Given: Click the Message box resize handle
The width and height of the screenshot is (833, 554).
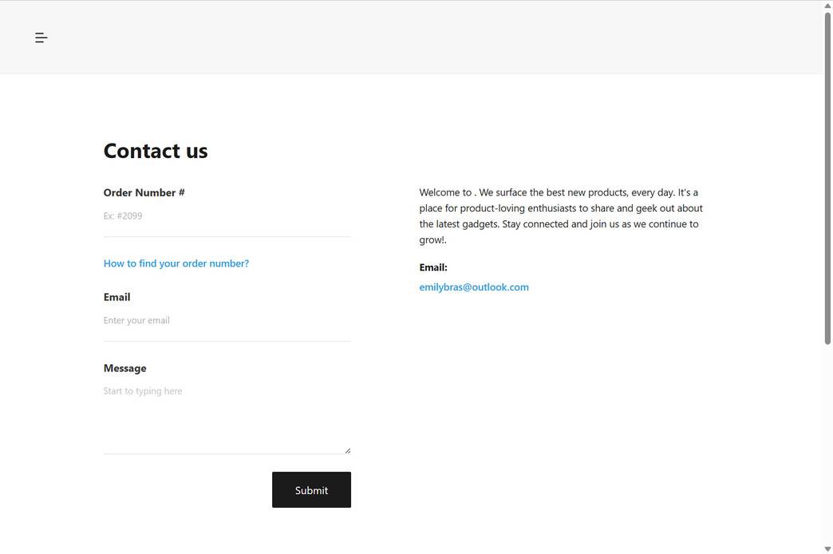Looking at the screenshot, I should point(347,450).
